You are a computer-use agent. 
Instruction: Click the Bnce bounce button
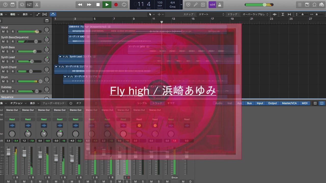174,177
